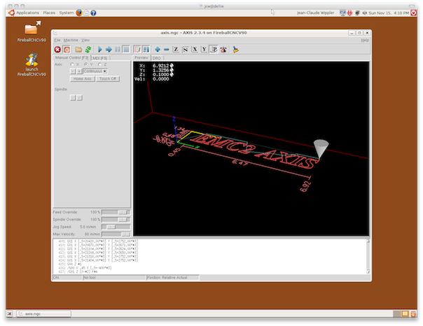
Task: Click the 3D toolpath preview area
Action: click(251, 149)
